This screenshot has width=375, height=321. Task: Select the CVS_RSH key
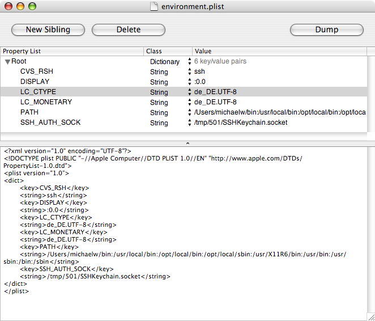pyautogui.click(x=37, y=71)
